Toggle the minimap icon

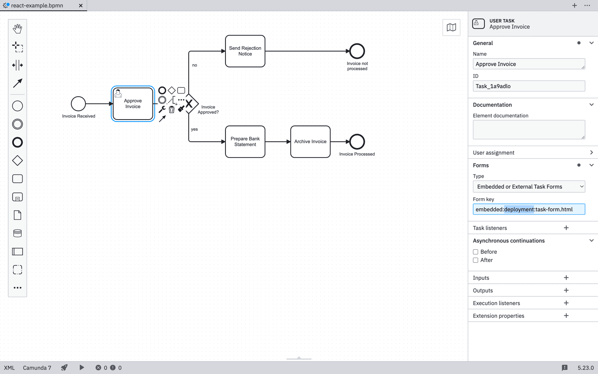[451, 27]
